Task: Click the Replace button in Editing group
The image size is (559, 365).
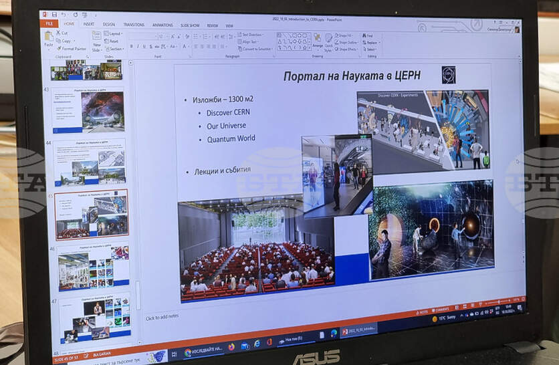Action: [x=371, y=42]
